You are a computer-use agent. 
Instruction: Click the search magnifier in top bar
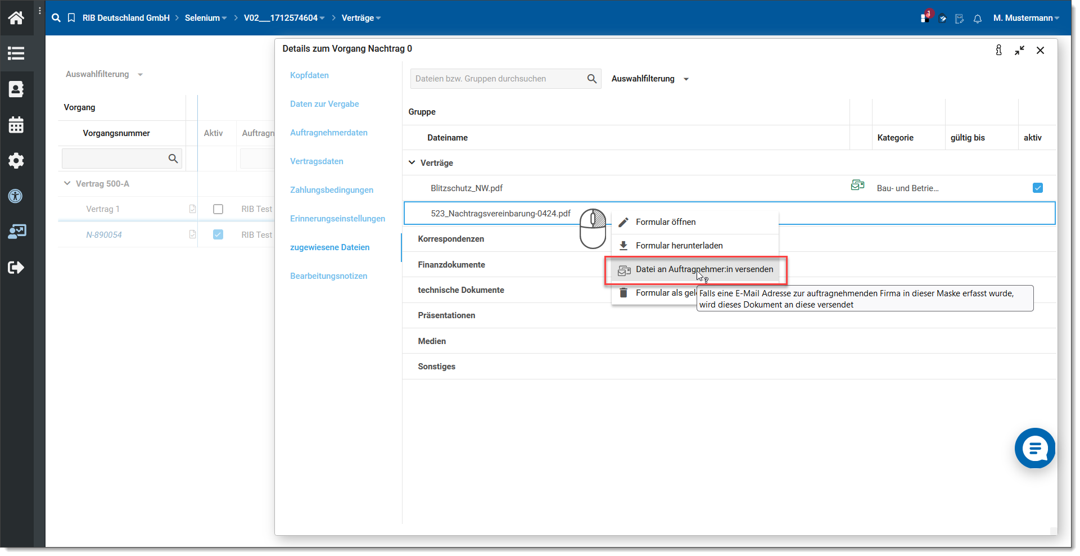(56, 18)
